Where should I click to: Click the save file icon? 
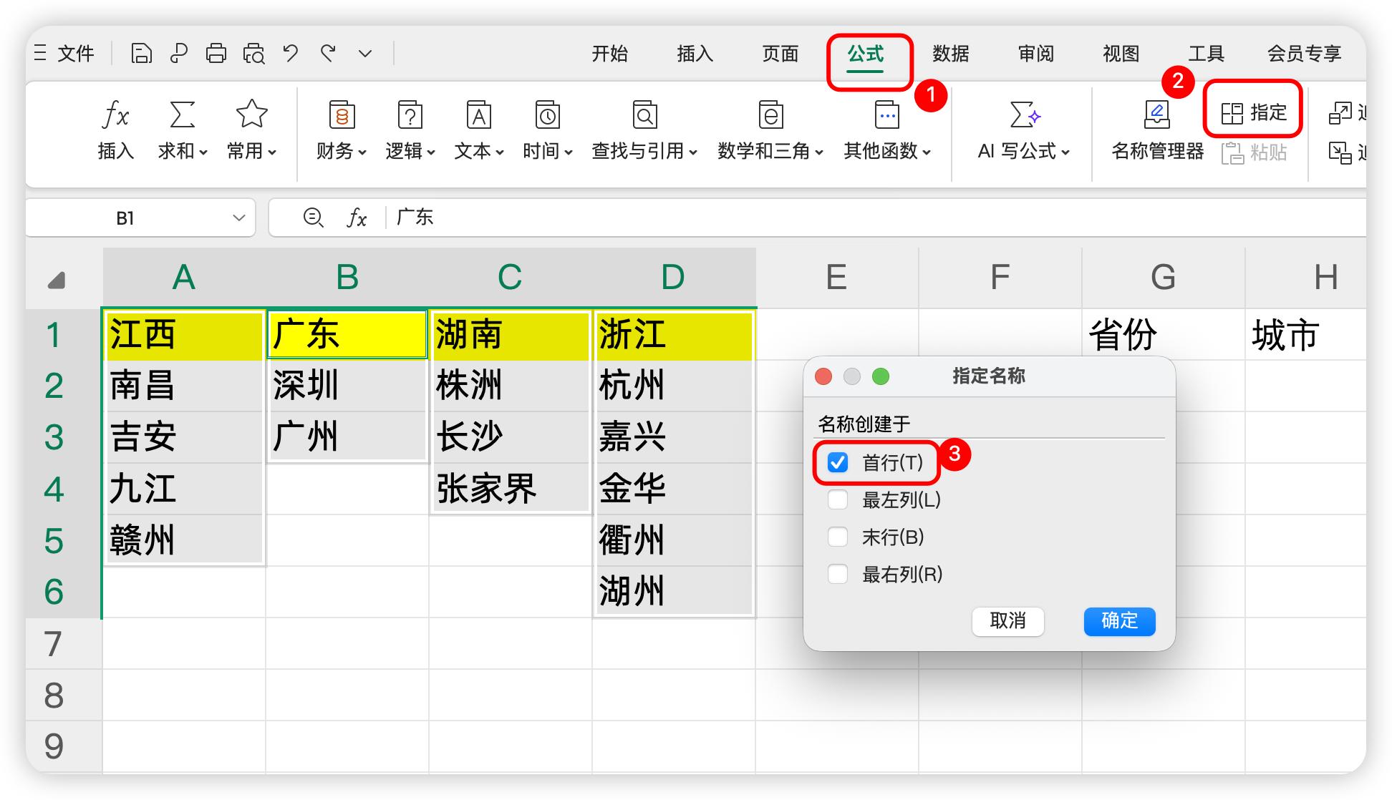coord(141,54)
